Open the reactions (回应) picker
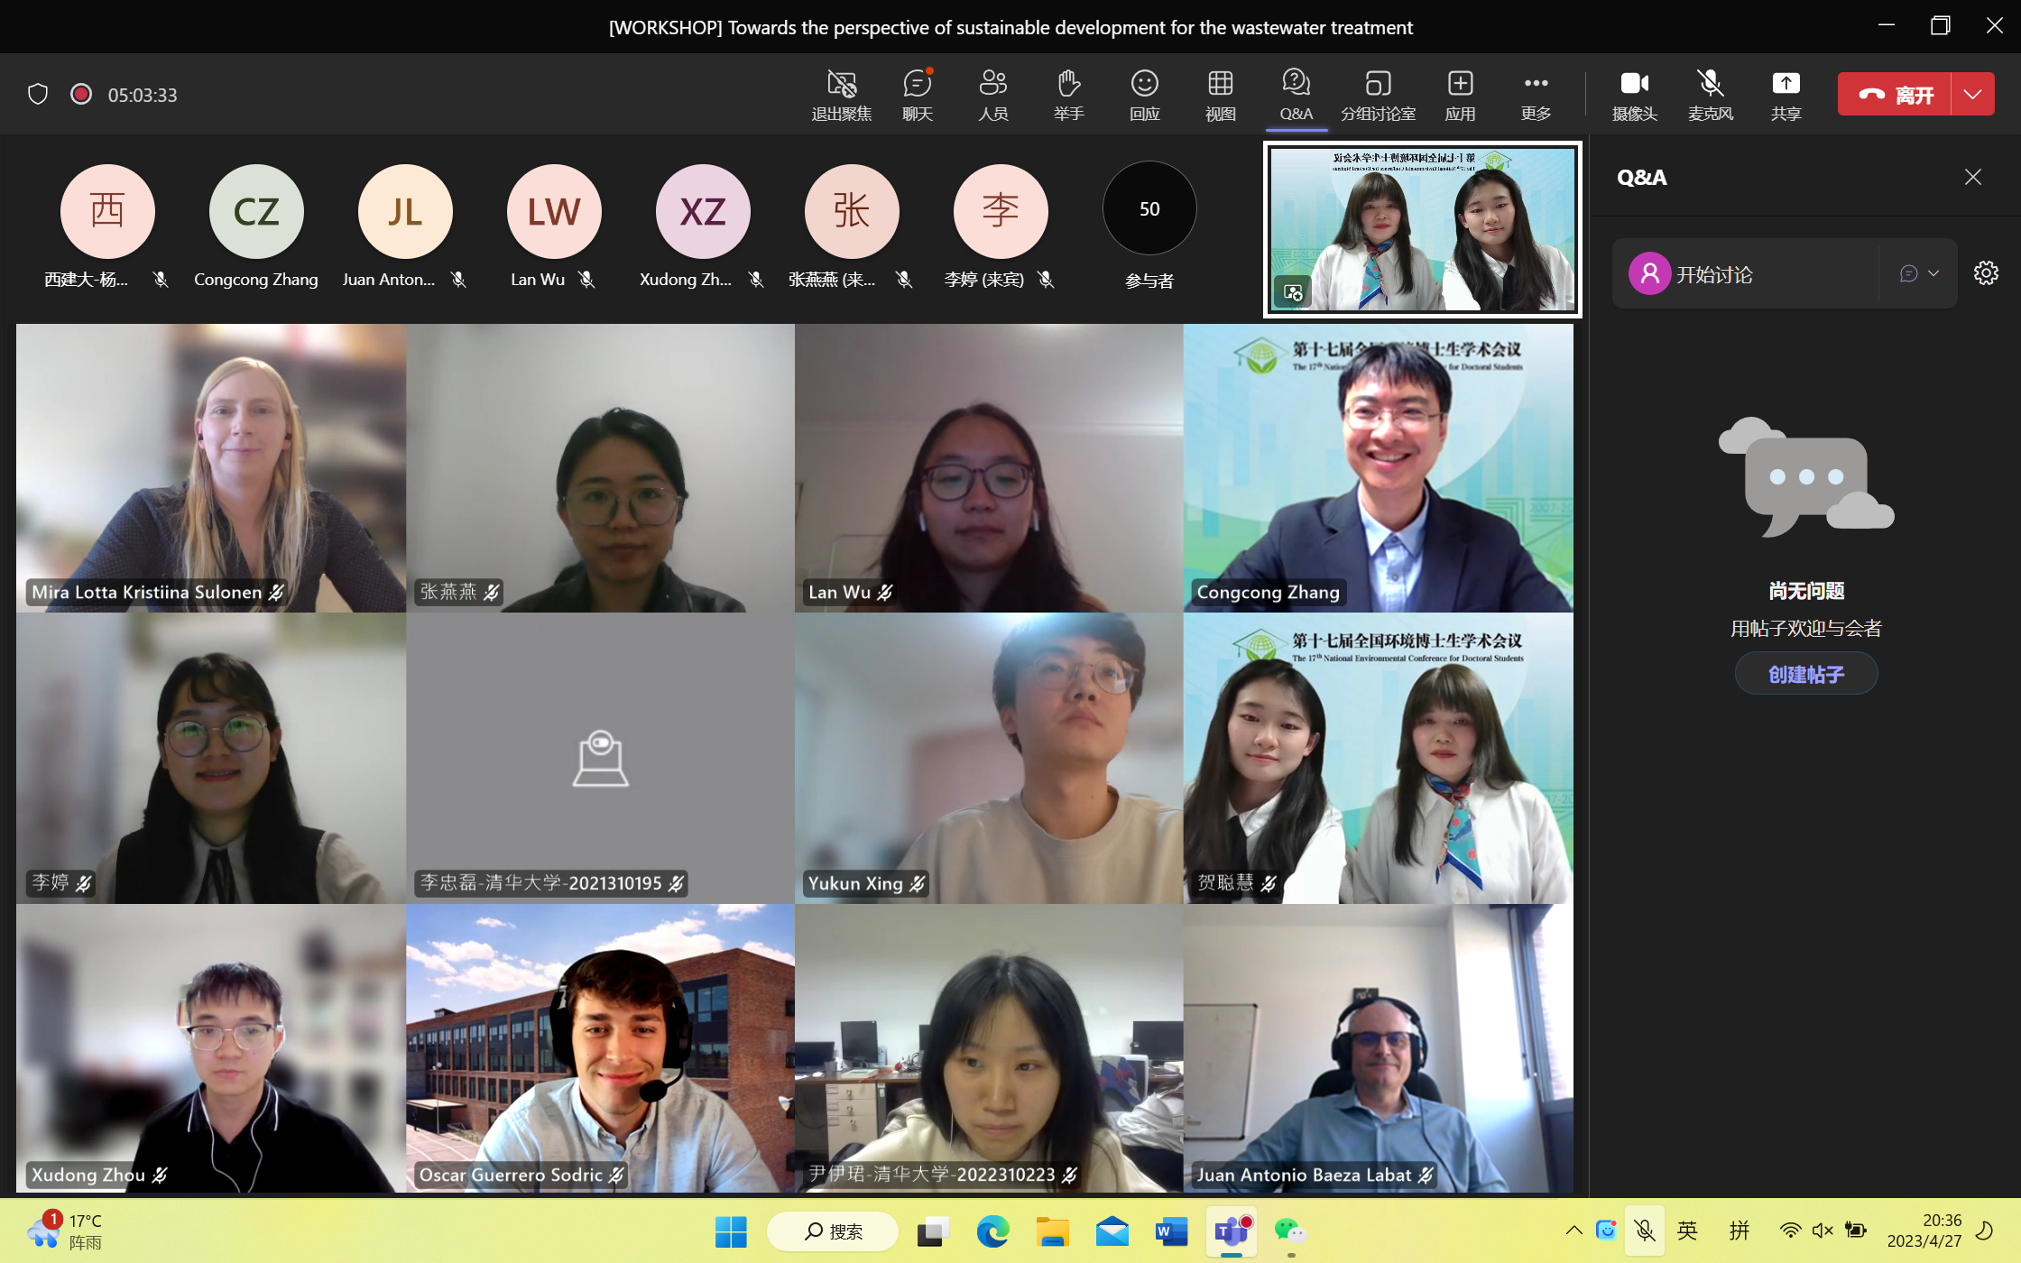Viewport: 2021px width, 1263px height. (x=1144, y=94)
